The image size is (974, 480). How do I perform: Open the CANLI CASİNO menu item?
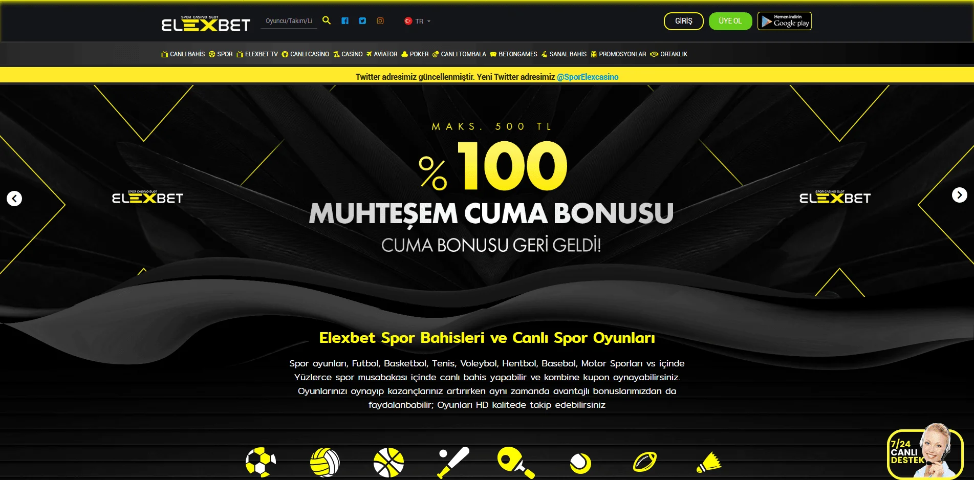point(306,54)
